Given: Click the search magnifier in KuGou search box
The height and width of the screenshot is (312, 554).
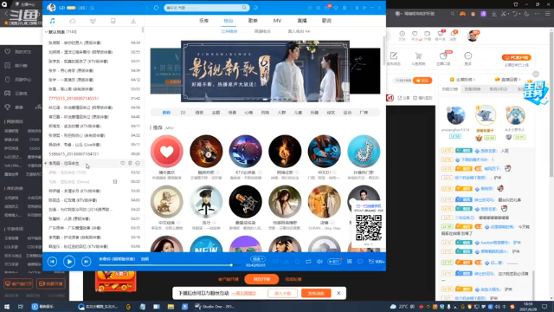Looking at the screenshot, I should click(244, 8).
